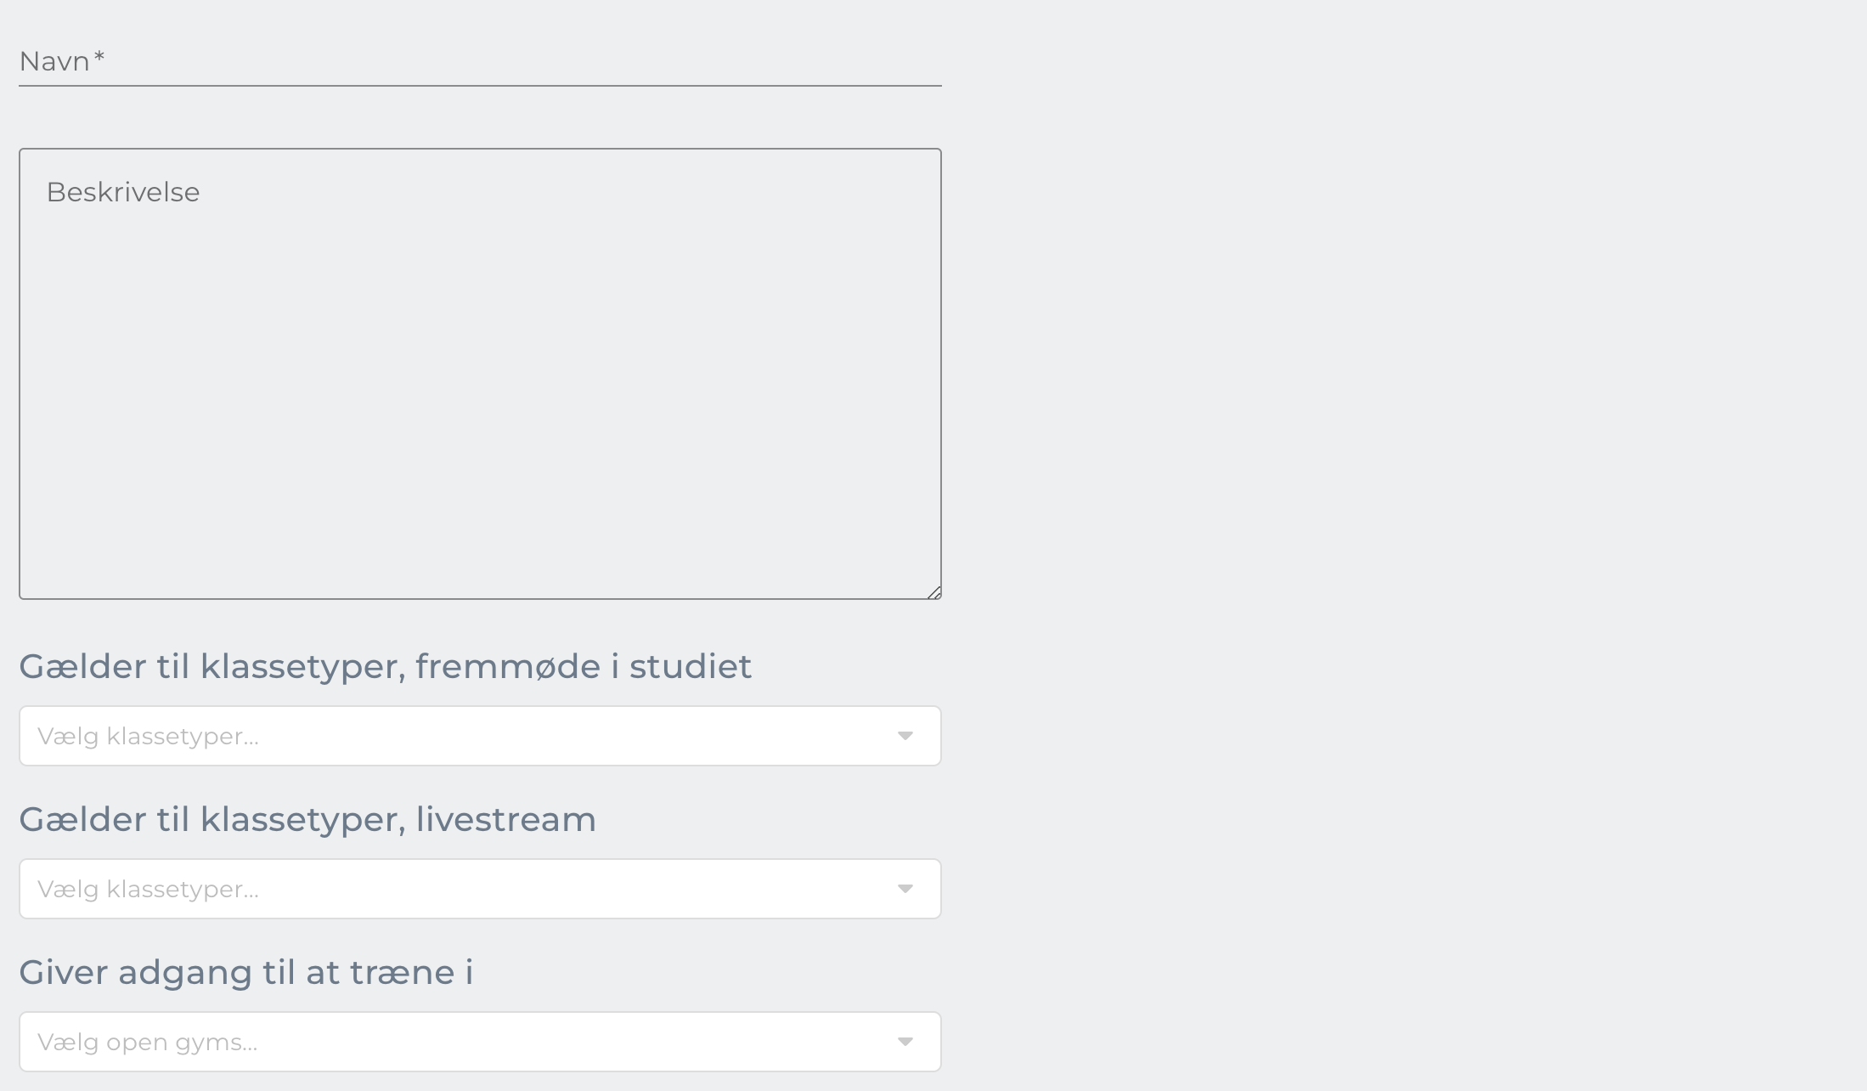This screenshot has width=1867, height=1091.
Task: Click the caret arrow of livestream klassetyper dropdown
Action: point(905,889)
